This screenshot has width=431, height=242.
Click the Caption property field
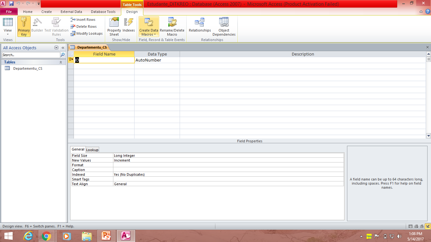click(x=228, y=170)
